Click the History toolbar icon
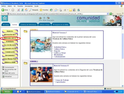This screenshot has width=124, height=94. coord(51,10)
